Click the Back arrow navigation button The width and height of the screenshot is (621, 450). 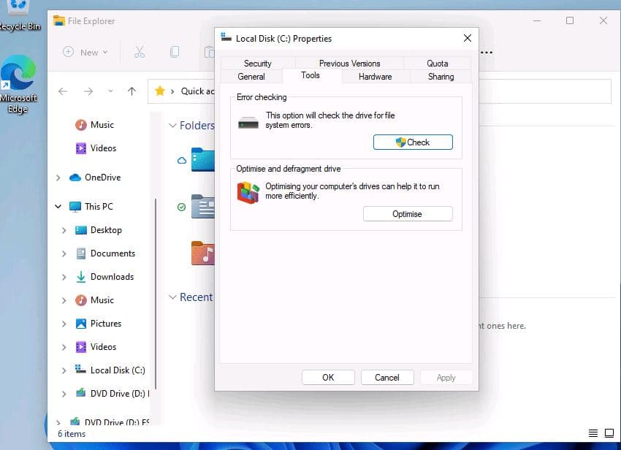pos(63,91)
